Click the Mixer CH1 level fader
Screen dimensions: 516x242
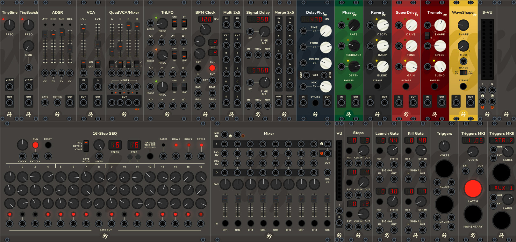tap(225, 199)
